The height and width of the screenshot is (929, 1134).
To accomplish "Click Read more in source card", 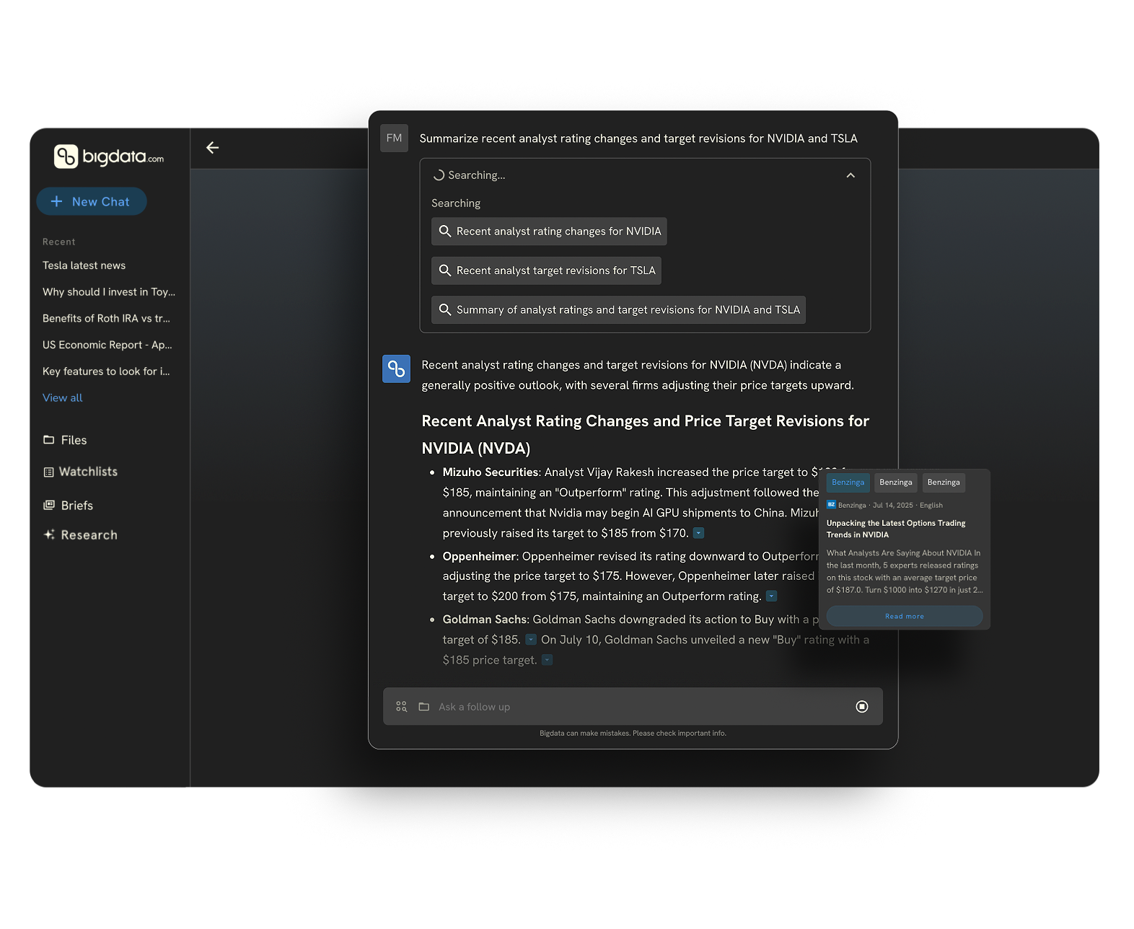I will click(x=905, y=616).
